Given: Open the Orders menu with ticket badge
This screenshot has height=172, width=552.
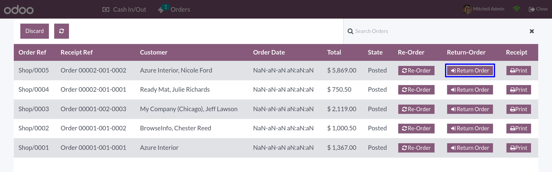Looking at the screenshot, I should (x=174, y=9).
